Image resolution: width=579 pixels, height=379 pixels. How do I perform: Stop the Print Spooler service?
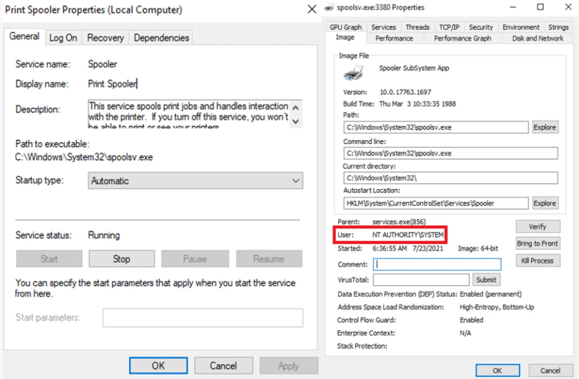point(122,259)
